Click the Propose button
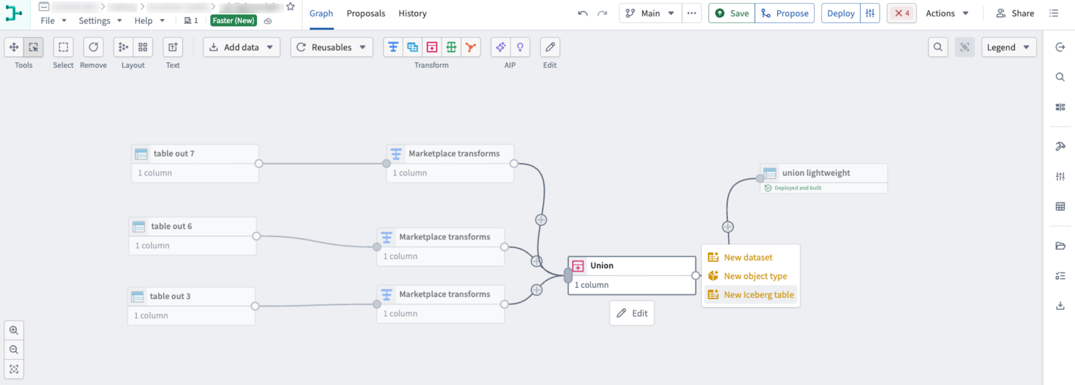 click(785, 13)
